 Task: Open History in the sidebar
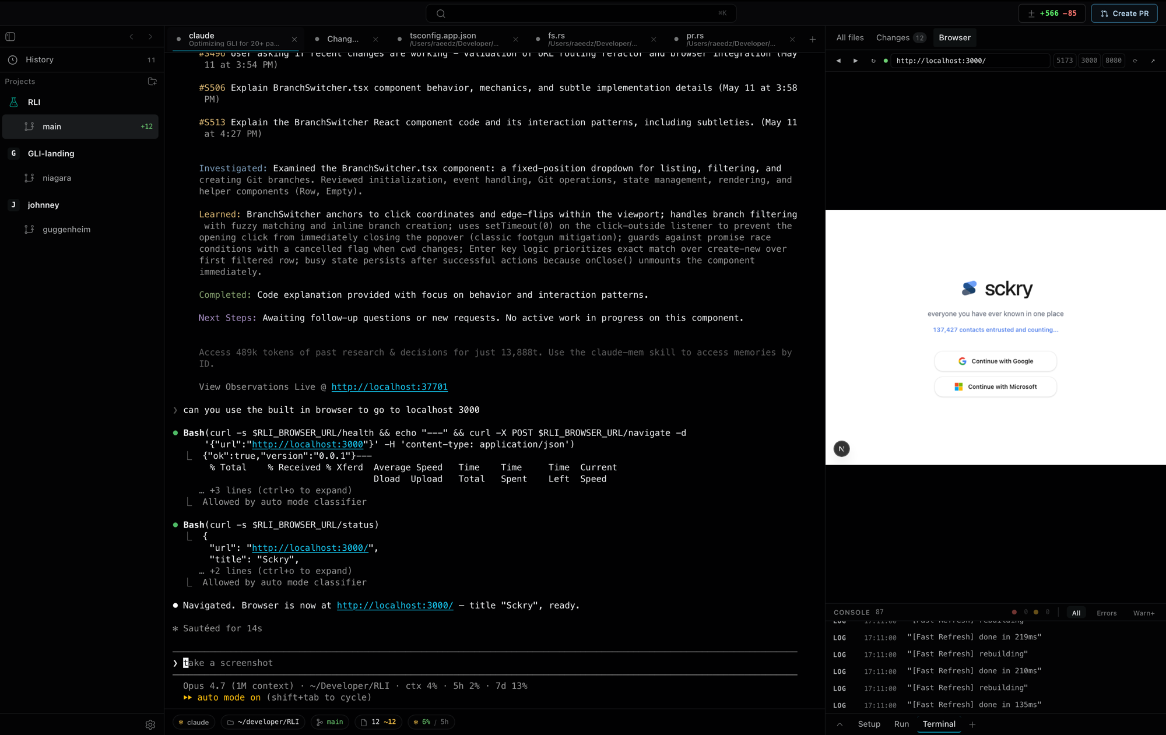(x=82, y=59)
